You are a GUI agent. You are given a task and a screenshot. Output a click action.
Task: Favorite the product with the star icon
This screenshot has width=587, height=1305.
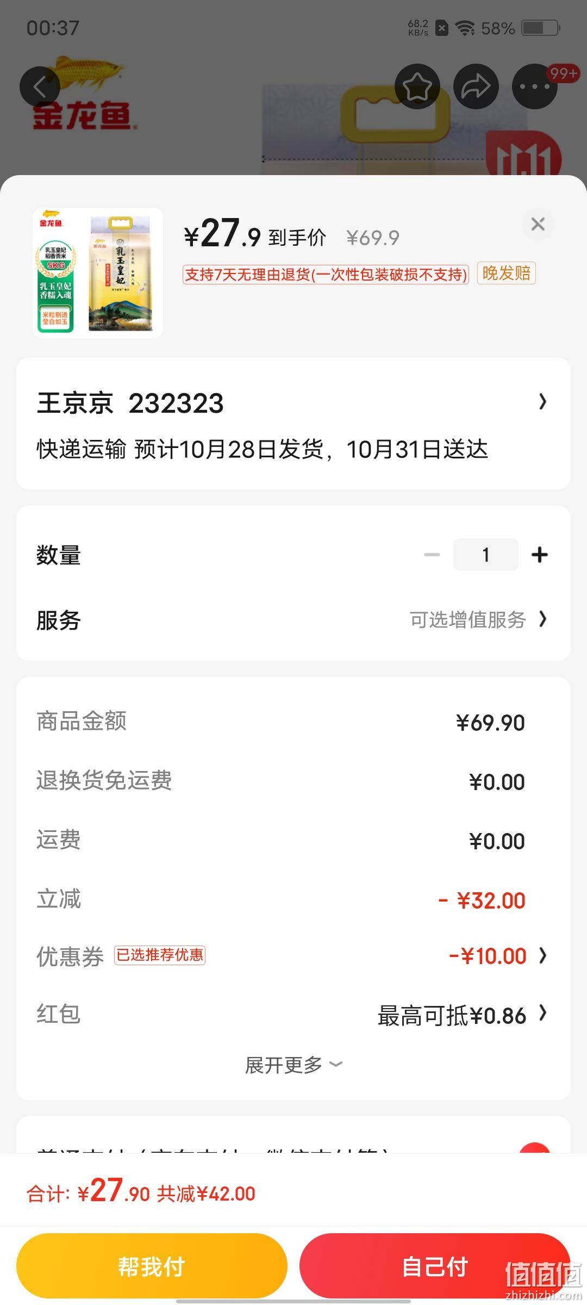point(417,86)
